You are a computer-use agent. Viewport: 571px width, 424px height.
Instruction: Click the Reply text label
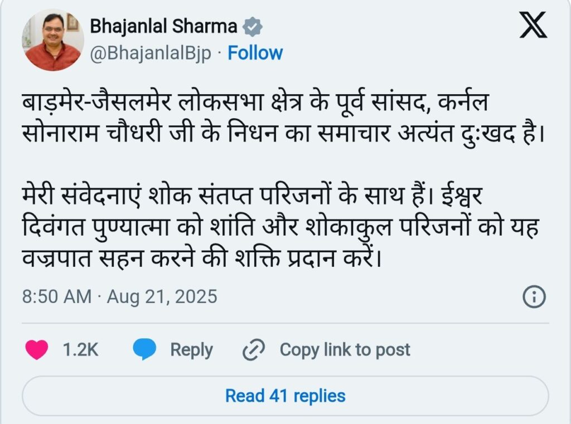tap(191, 350)
